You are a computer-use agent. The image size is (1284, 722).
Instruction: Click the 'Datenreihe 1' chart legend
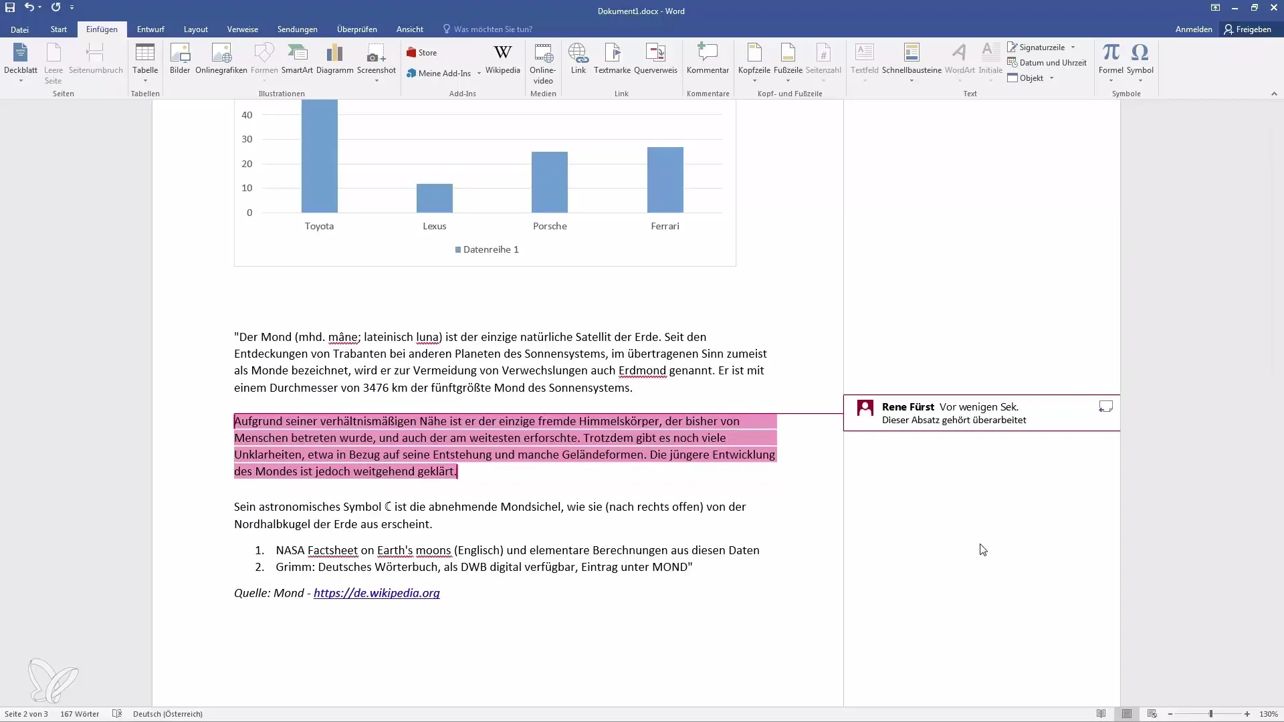tap(487, 249)
